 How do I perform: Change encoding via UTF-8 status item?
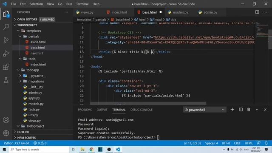[226, 143]
